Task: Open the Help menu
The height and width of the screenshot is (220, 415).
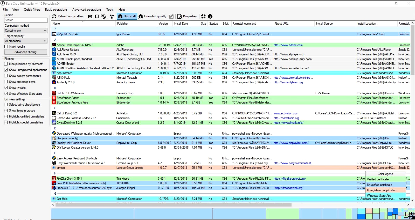Action: click(122, 10)
